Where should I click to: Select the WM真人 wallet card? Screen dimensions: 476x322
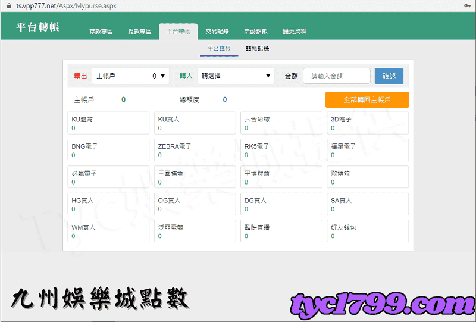tap(108, 231)
